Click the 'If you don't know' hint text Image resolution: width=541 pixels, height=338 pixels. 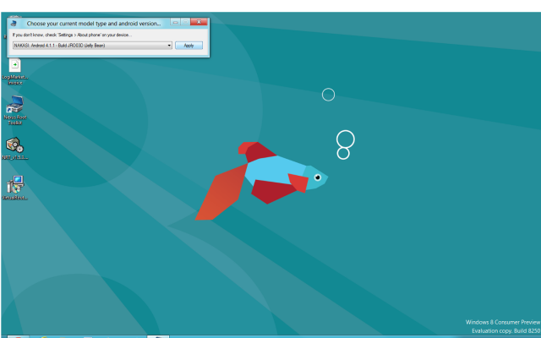(x=72, y=35)
